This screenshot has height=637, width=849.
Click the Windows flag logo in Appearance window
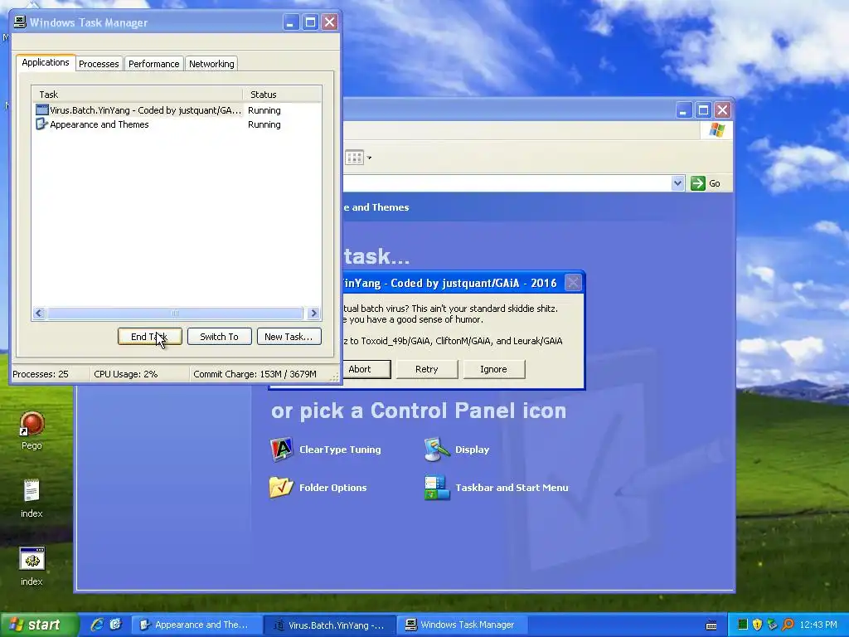tap(717, 130)
